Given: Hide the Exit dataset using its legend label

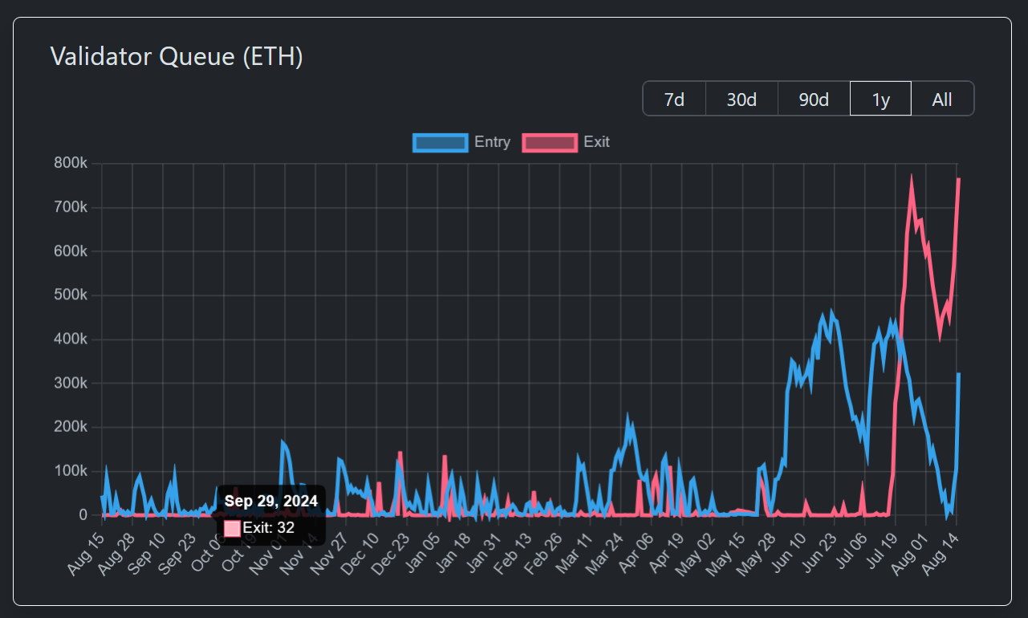Looking at the screenshot, I should pos(596,142).
